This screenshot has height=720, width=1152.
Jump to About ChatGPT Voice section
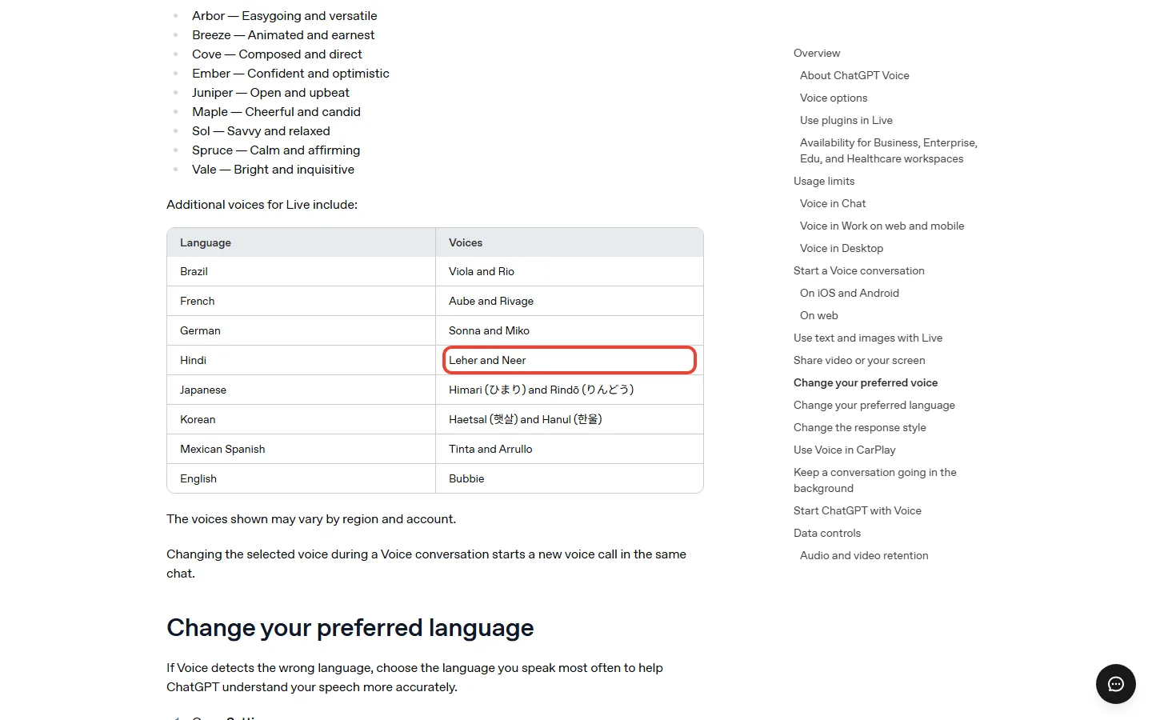854,75
